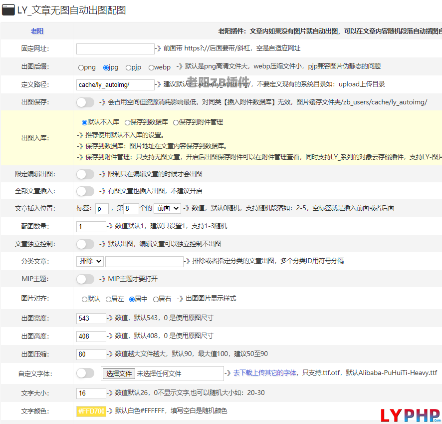Viewport: 442px width, 424px height.
Task: Turn on the 文章独立控制 switch
Action: pos(85,244)
